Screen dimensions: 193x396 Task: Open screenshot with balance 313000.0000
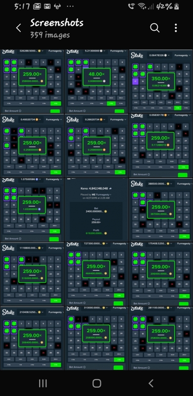click(96, 339)
